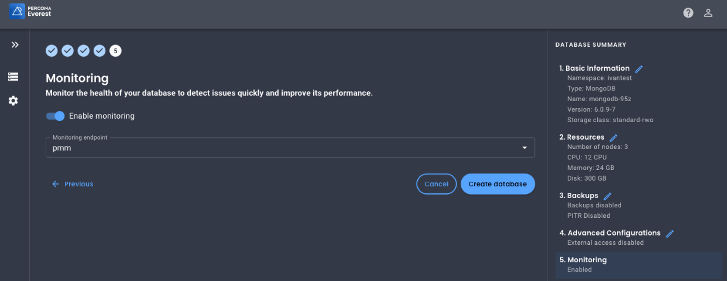Open the help question mark icon
The image size is (727, 281).
(688, 13)
